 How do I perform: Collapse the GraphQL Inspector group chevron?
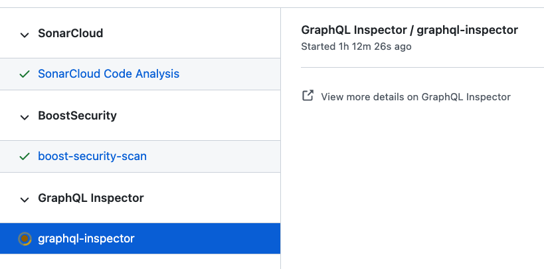point(25,199)
